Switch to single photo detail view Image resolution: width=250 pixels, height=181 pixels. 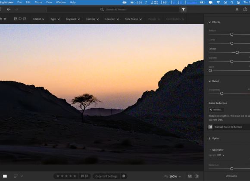pyautogui.click(x=5, y=176)
